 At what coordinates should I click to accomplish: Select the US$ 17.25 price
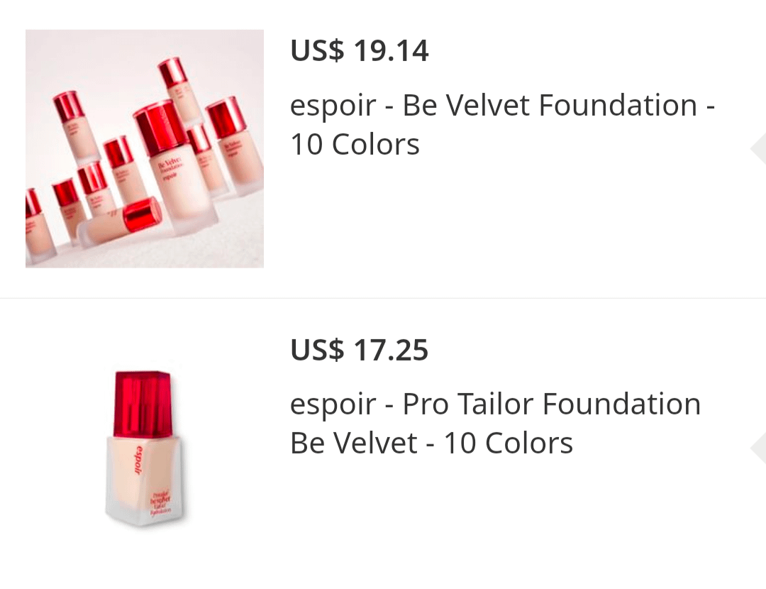tap(360, 351)
